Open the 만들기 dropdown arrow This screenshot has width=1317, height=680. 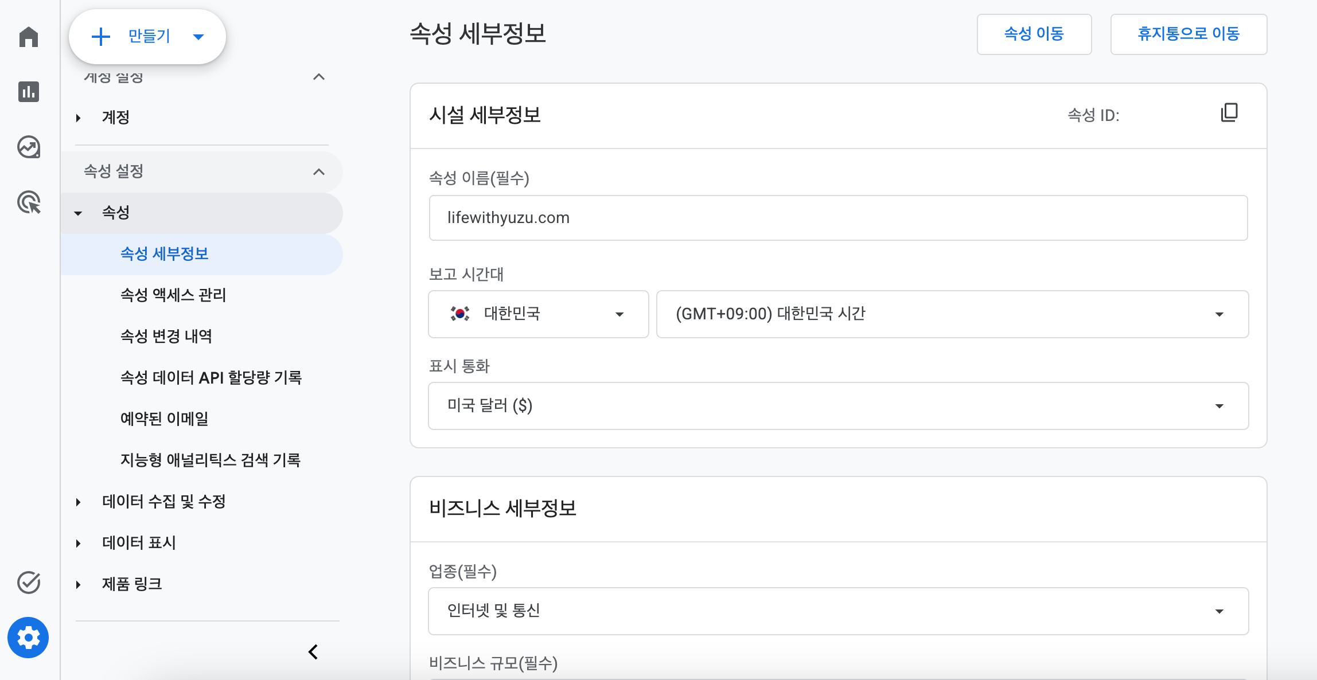tap(198, 37)
